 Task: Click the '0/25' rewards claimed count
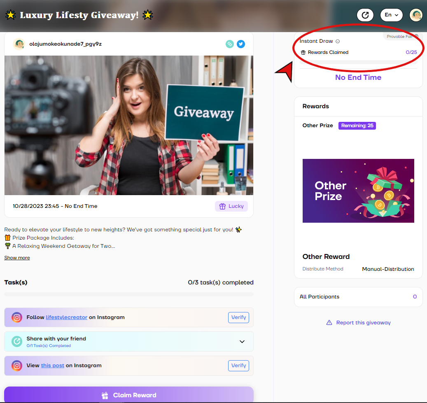tap(411, 52)
